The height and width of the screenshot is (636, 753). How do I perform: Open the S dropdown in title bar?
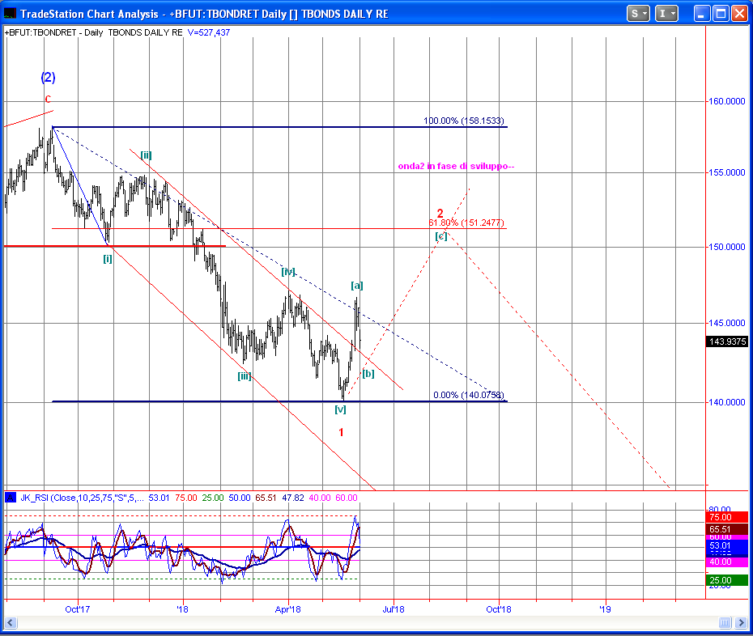[x=638, y=14]
